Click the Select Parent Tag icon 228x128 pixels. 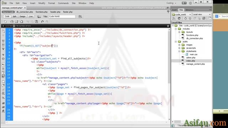click(3, 55)
